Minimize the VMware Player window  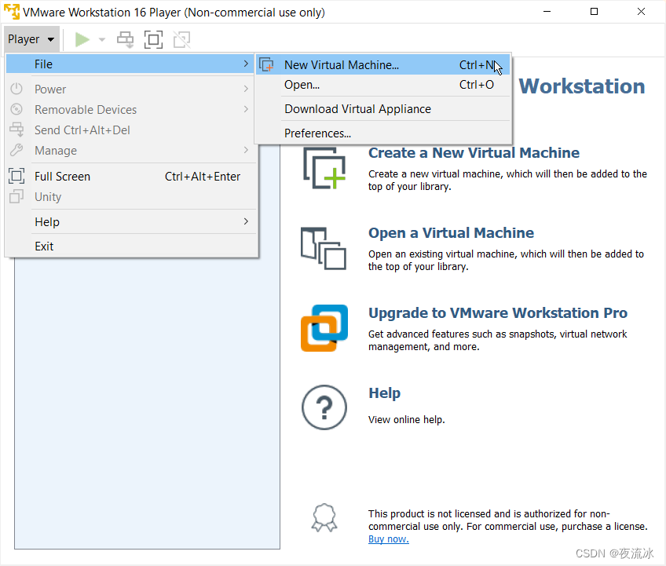(x=547, y=12)
